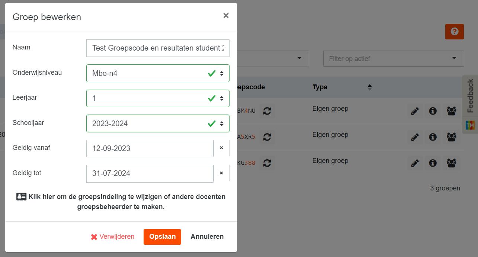The image size is (478, 257).
Task: Click into the Naam text field
Action: click(x=158, y=48)
